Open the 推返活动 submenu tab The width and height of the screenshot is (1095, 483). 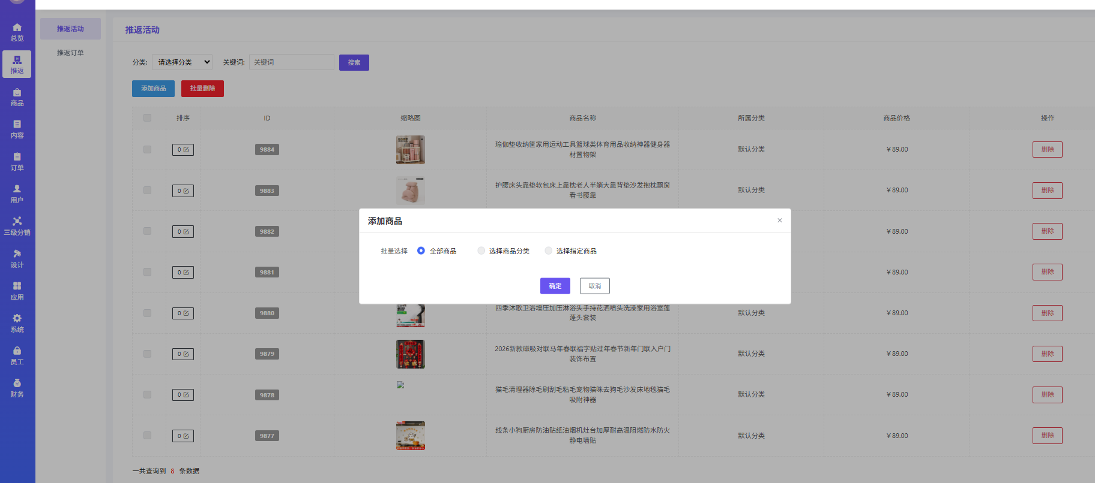point(70,29)
